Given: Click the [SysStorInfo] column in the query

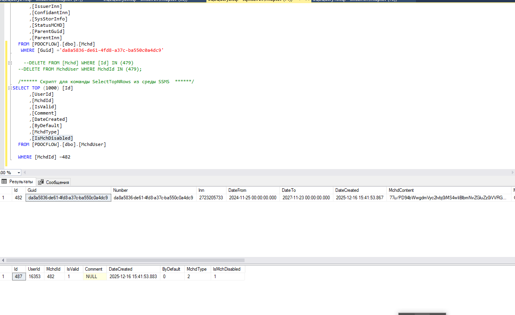Looking at the screenshot, I should coord(50,19).
